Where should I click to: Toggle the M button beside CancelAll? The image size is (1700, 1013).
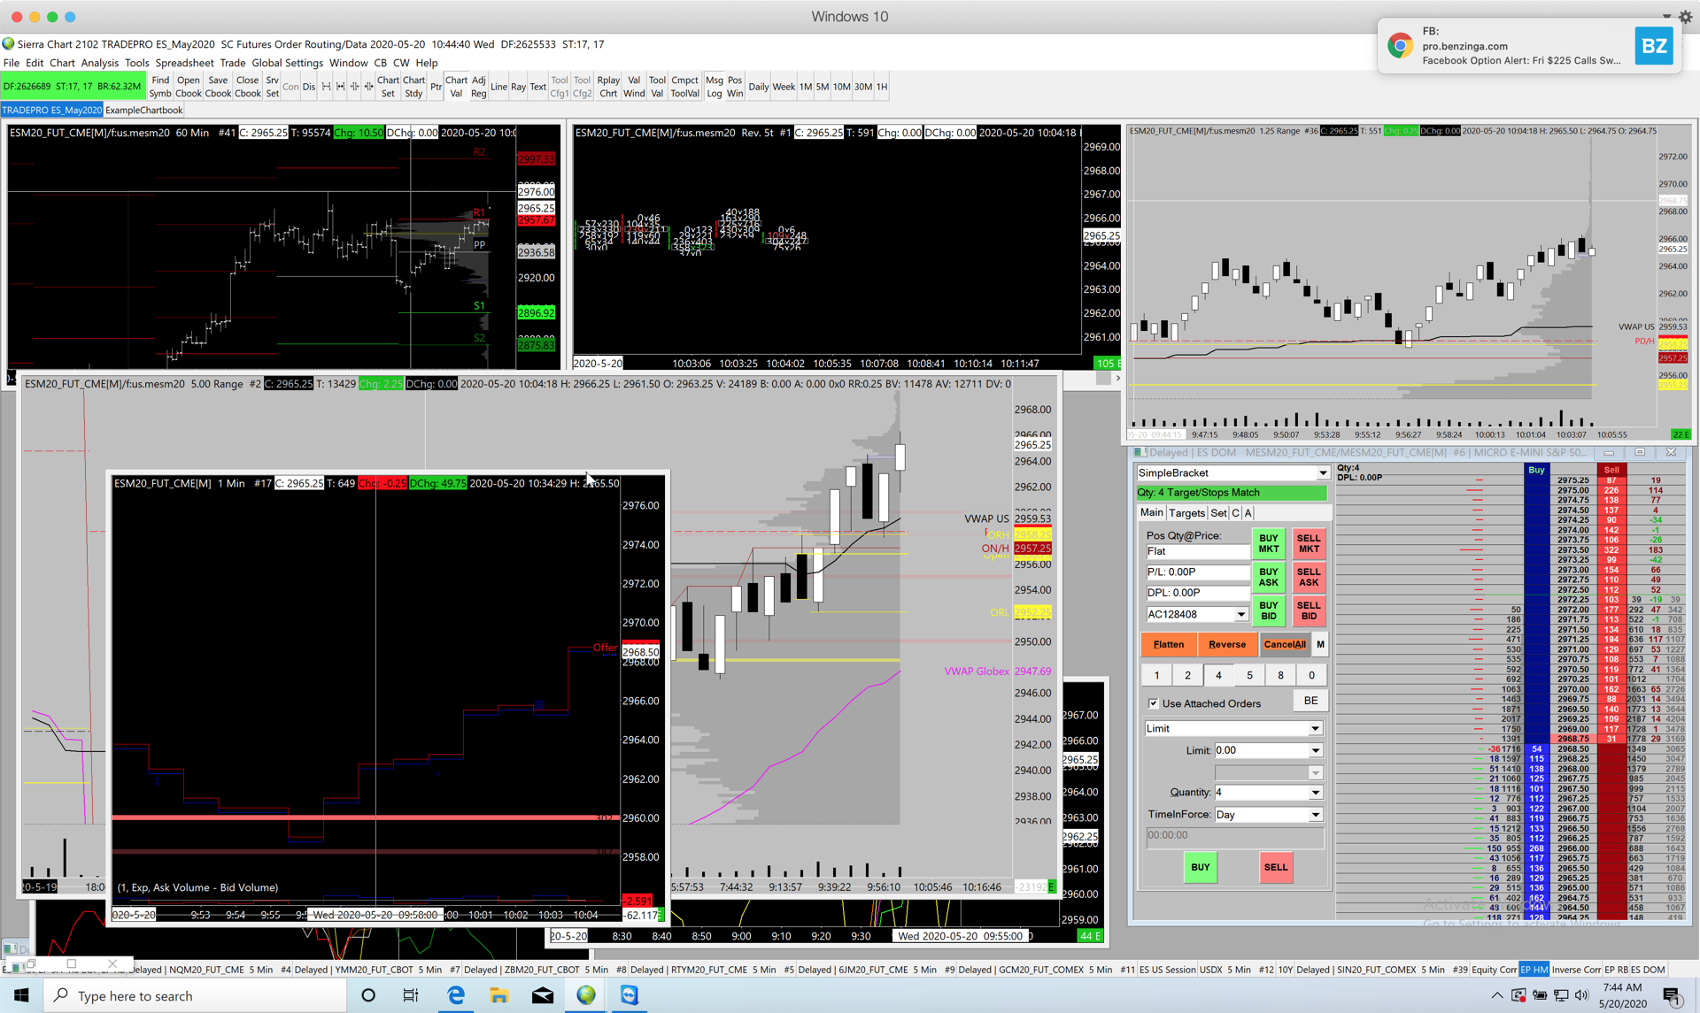click(1320, 644)
